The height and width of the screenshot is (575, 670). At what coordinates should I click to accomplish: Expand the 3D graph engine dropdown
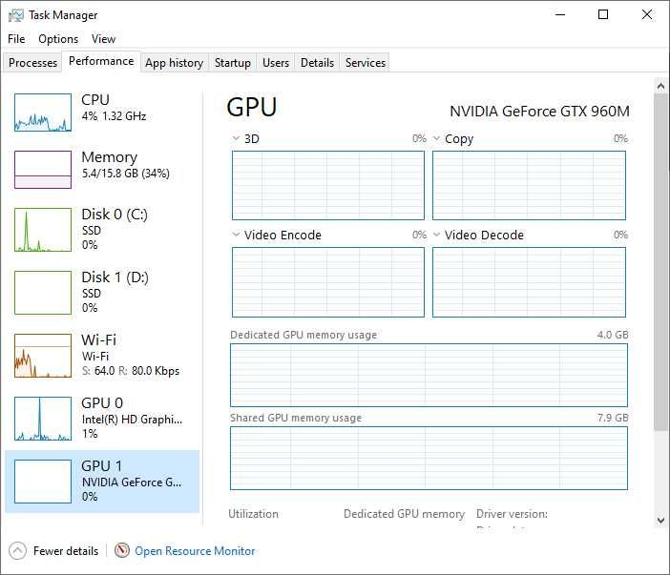(237, 139)
